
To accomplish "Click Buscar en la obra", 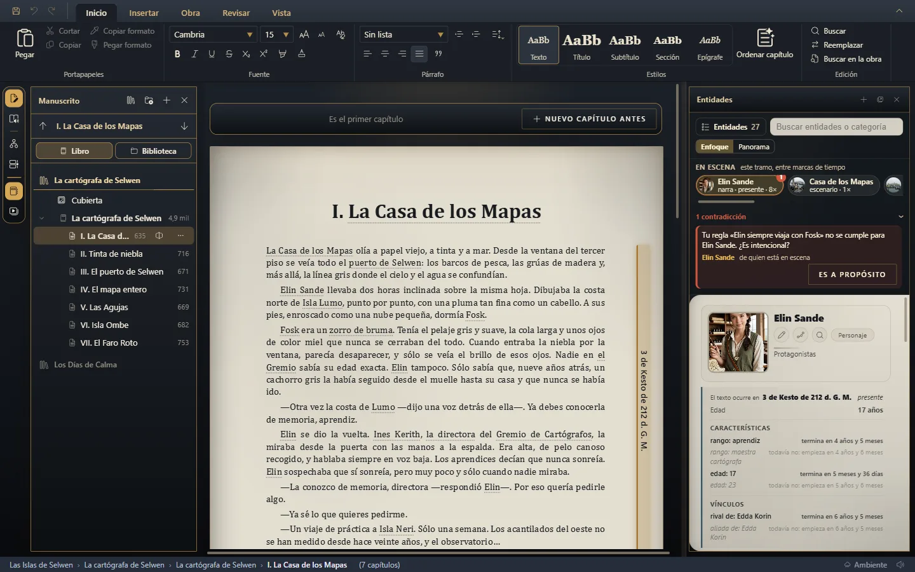I will pos(846,59).
